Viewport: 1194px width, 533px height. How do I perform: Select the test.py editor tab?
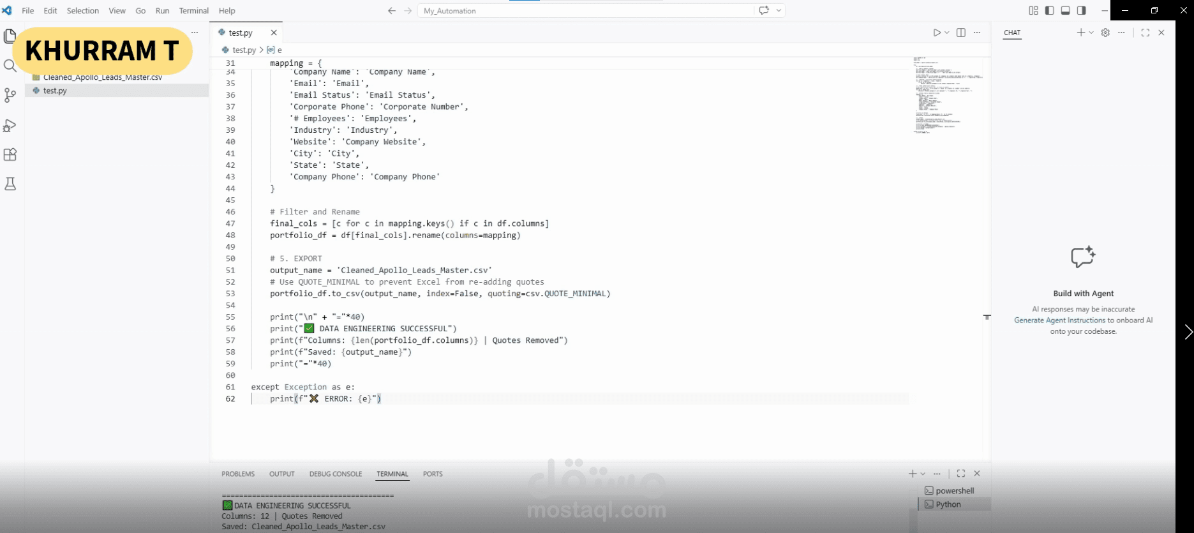click(x=246, y=33)
